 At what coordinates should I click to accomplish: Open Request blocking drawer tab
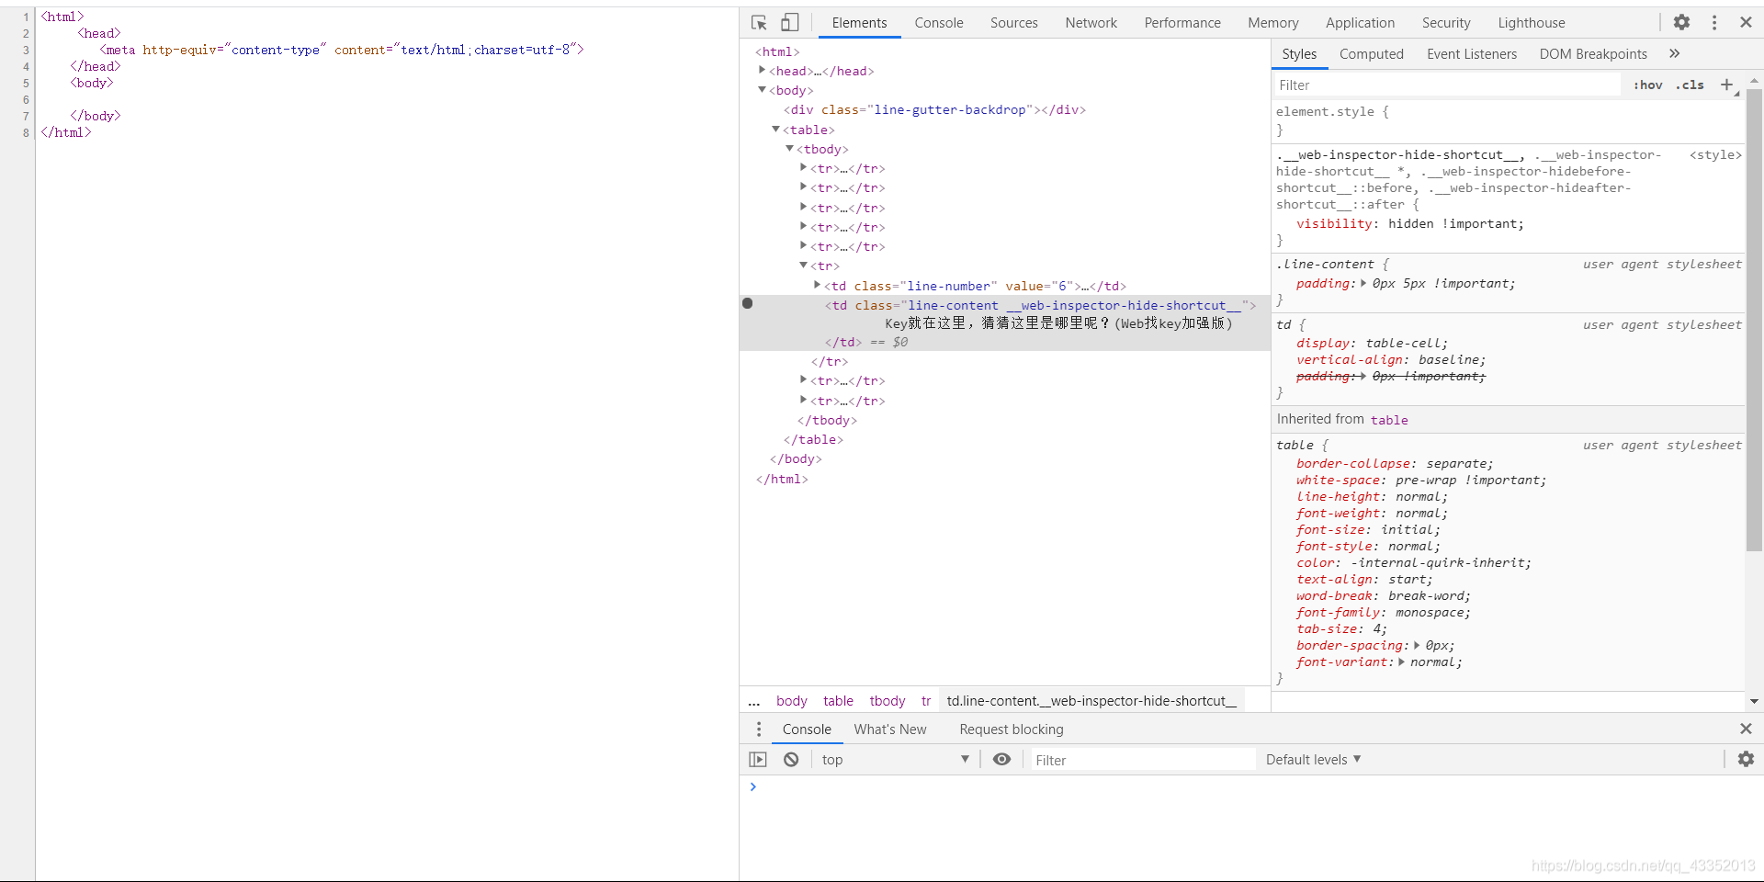(x=1012, y=729)
